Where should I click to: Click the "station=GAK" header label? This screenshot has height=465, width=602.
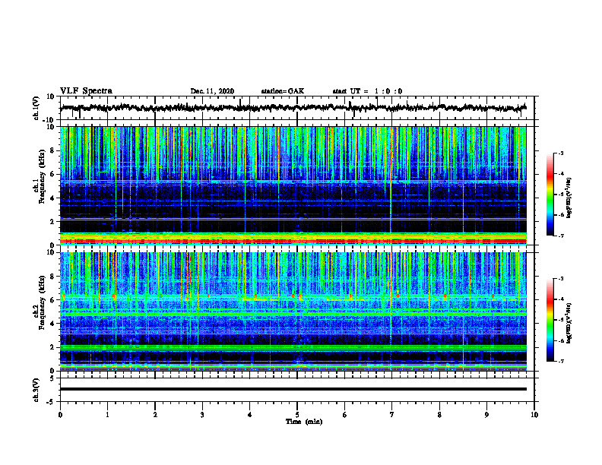tap(283, 91)
